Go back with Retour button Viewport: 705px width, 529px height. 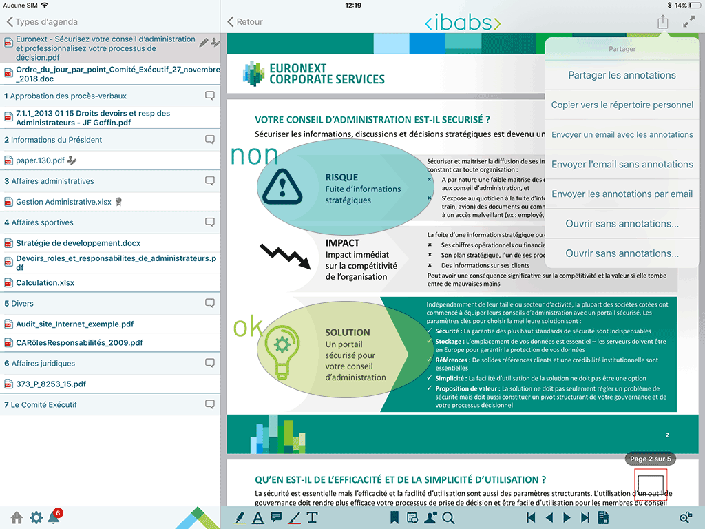(245, 21)
